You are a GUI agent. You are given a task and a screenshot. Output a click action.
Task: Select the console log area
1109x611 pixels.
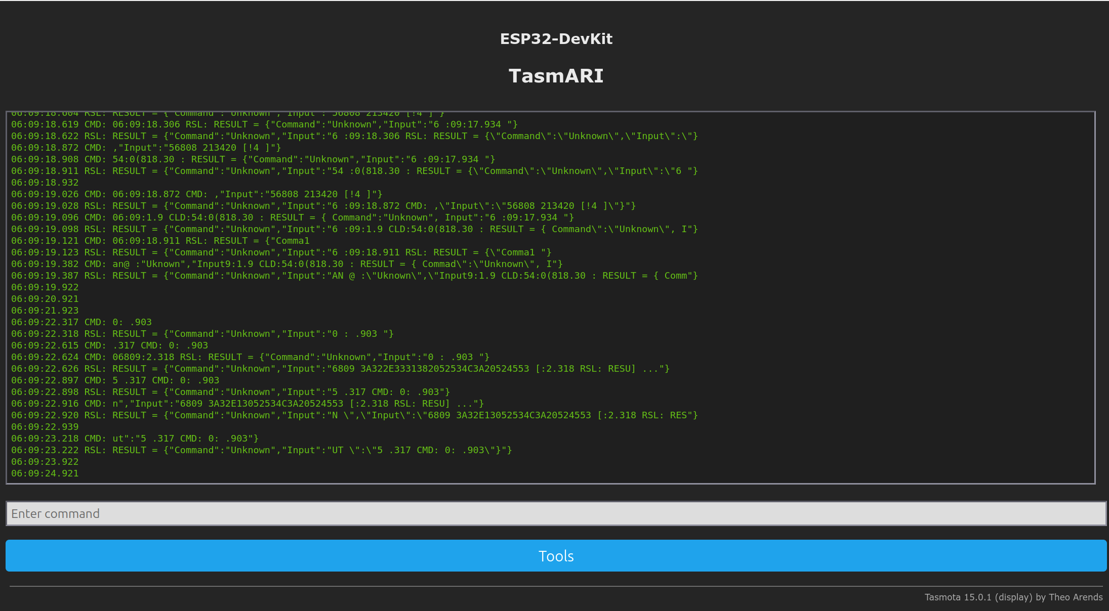(554, 293)
